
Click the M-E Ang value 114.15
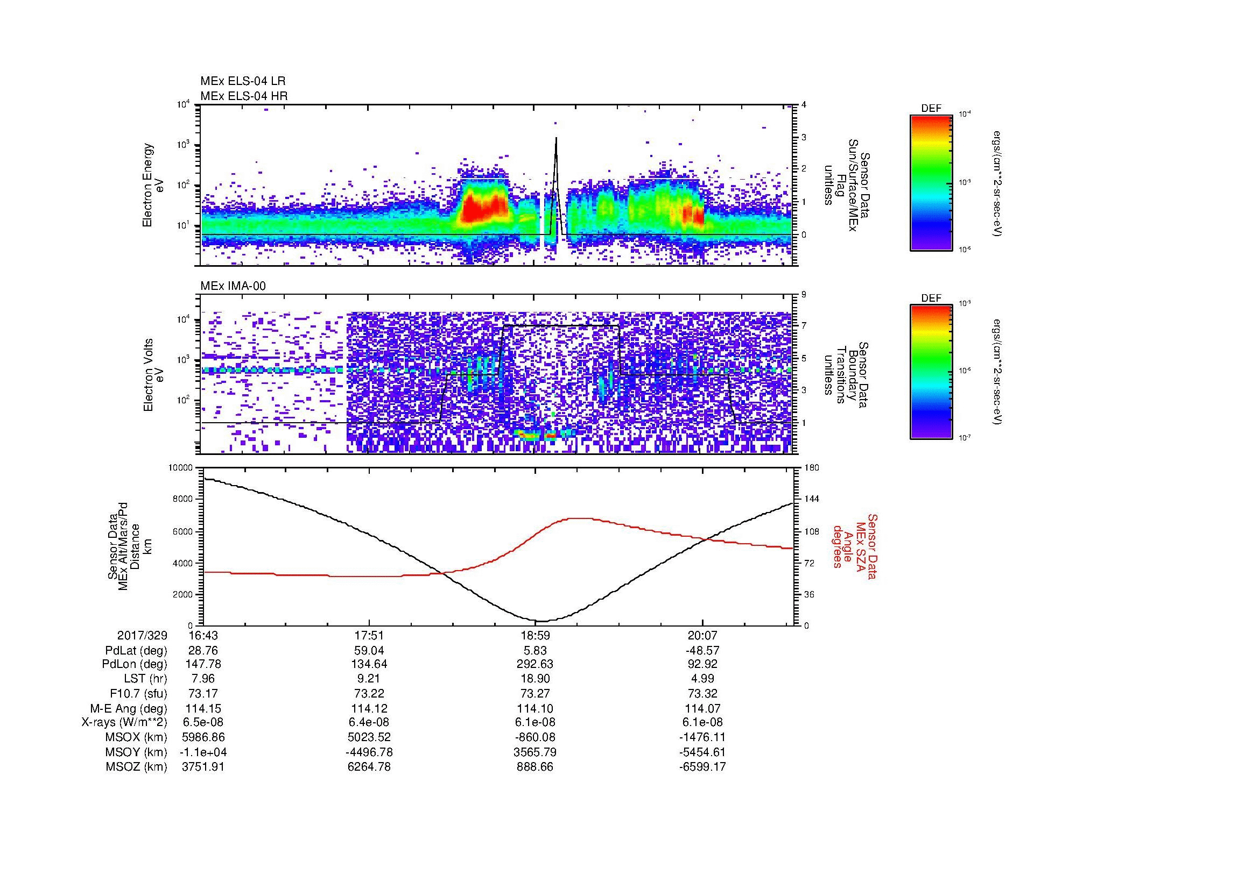(203, 709)
